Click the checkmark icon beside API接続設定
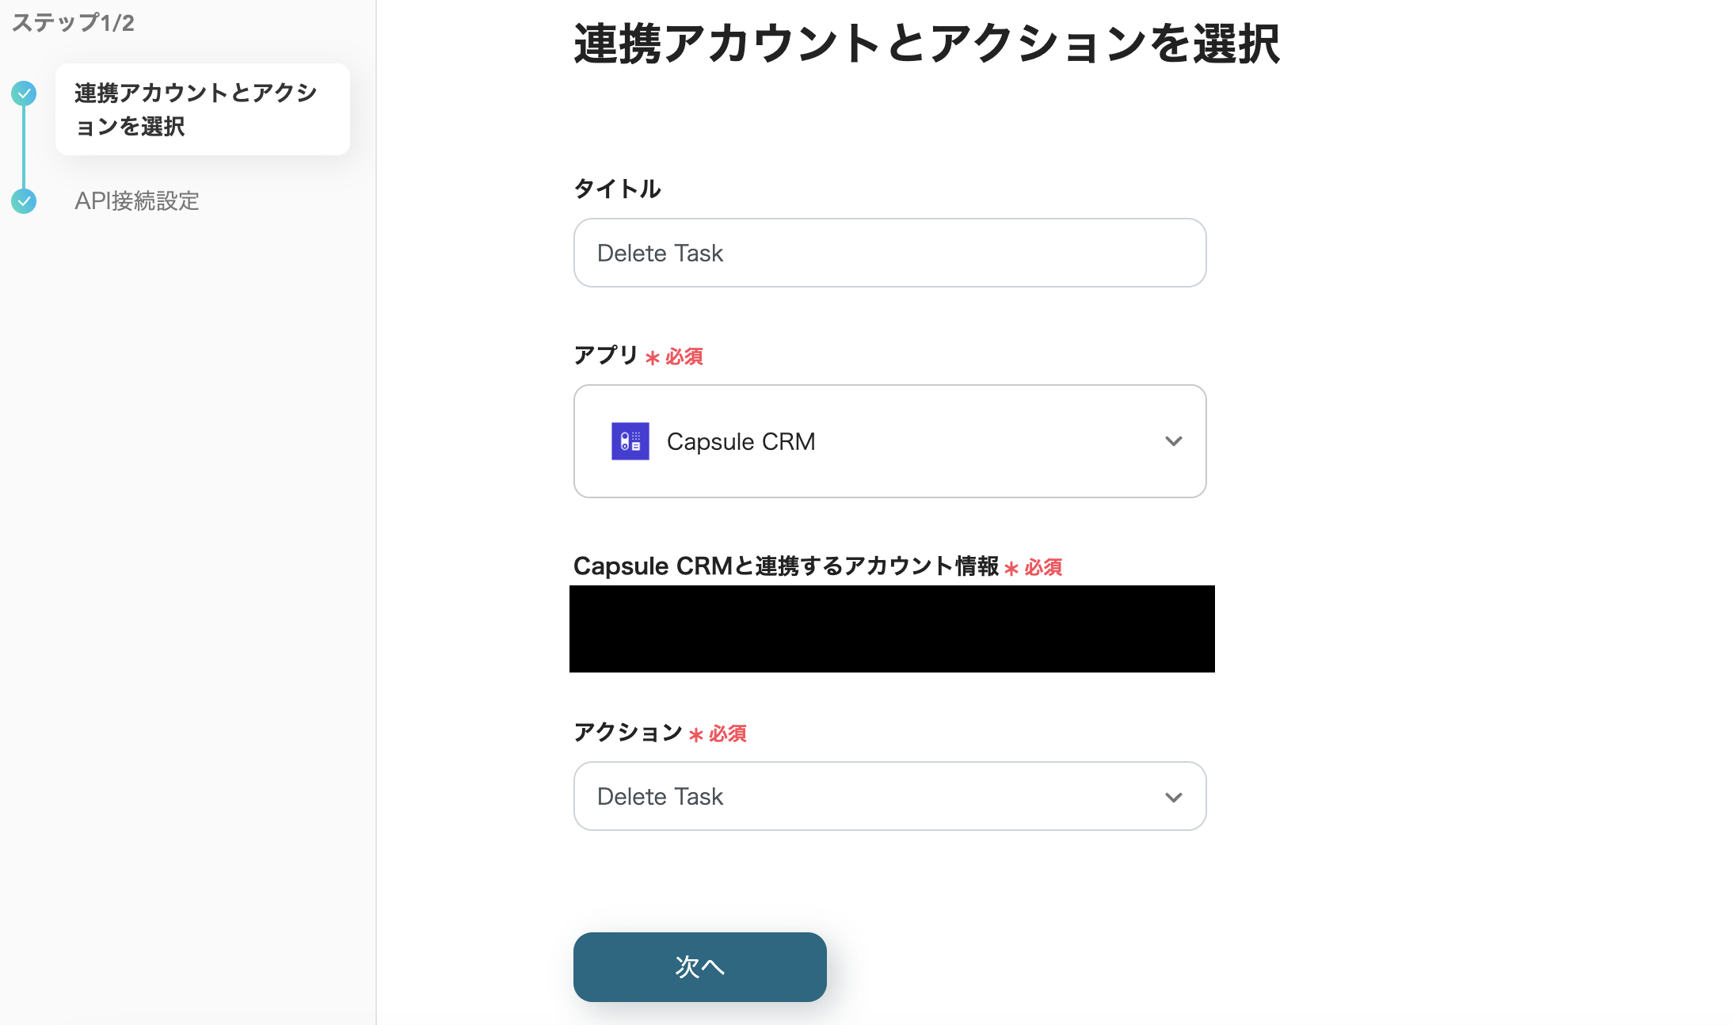The height and width of the screenshot is (1025, 1733). [x=24, y=201]
